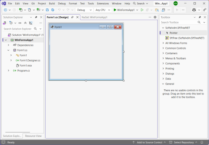Click Collapse All in Solution Explorer
The width and height of the screenshot is (209, 145).
pos(25,23)
